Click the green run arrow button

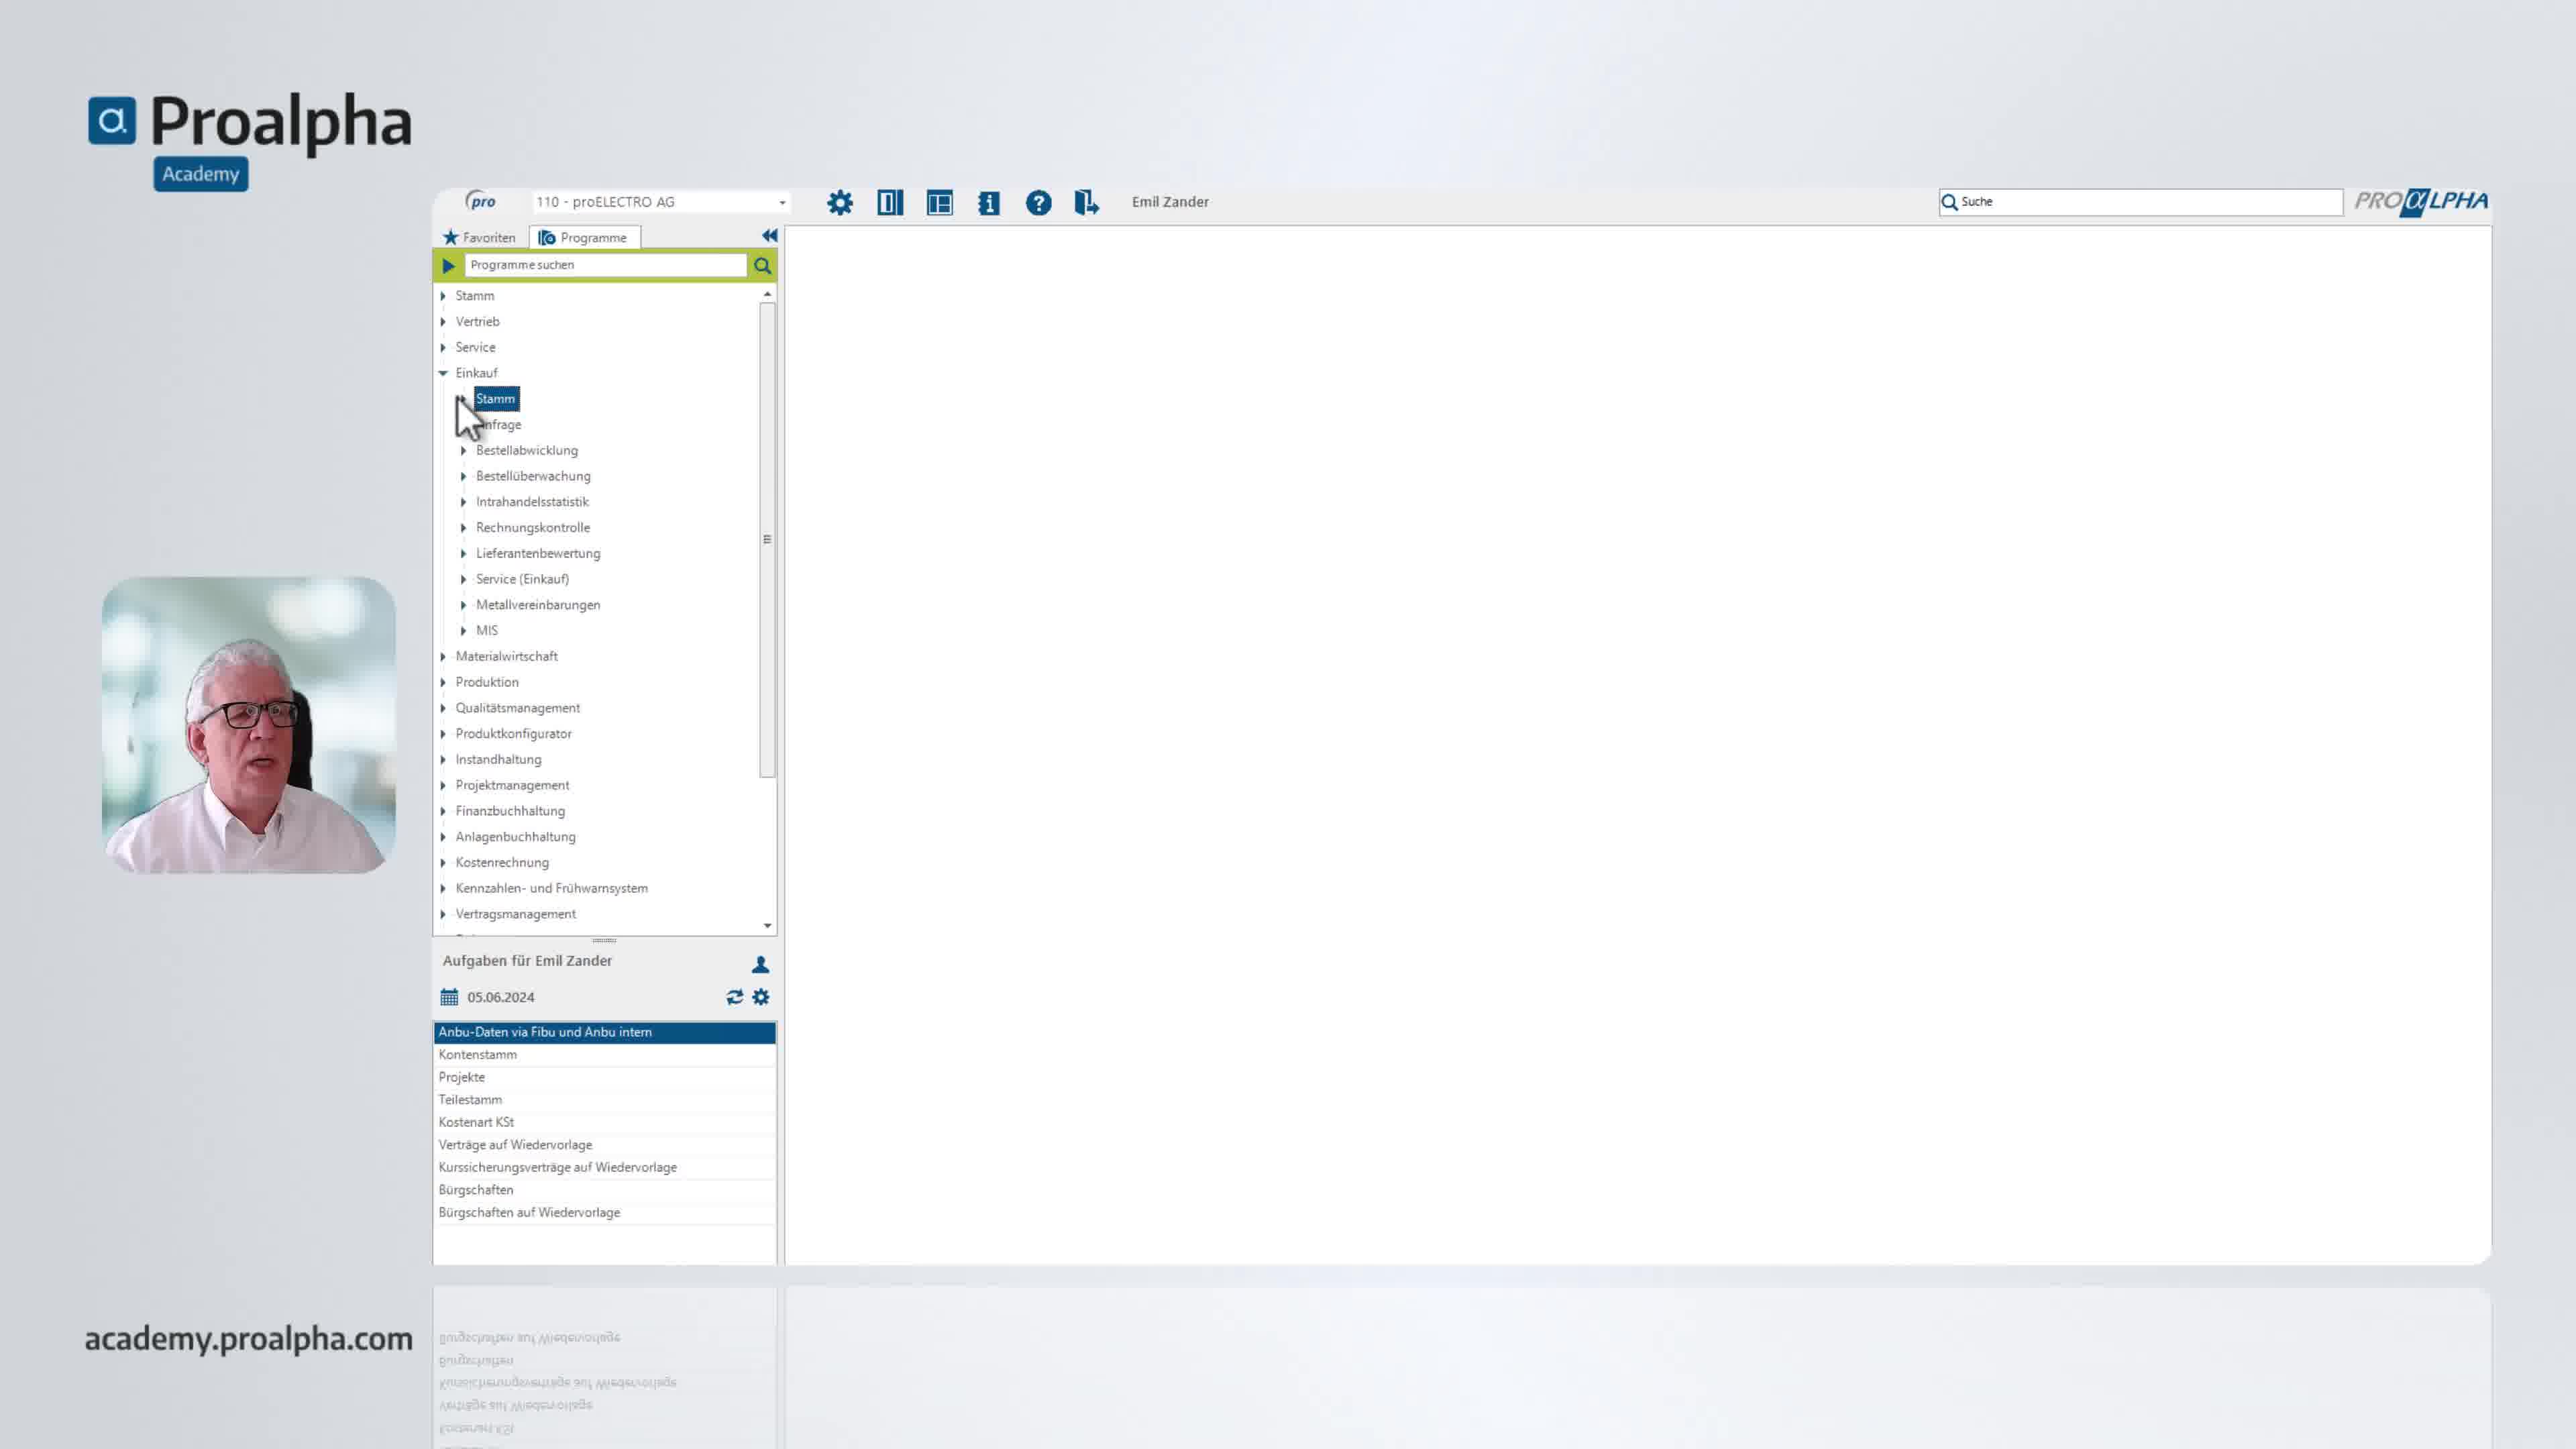click(448, 266)
